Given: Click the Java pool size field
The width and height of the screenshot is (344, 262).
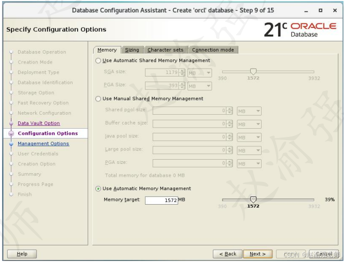Looking at the screenshot, I should 190,137.
